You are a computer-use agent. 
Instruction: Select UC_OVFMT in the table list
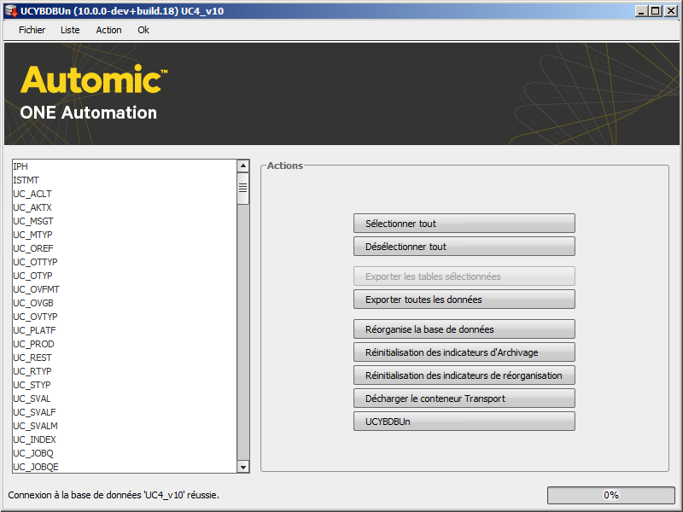click(x=125, y=289)
